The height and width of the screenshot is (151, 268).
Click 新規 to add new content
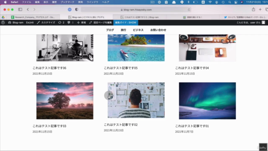point(81,22)
